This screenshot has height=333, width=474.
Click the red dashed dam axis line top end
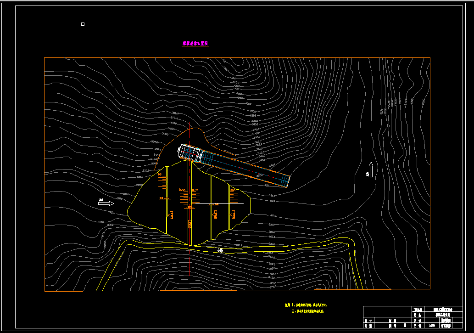190,123
